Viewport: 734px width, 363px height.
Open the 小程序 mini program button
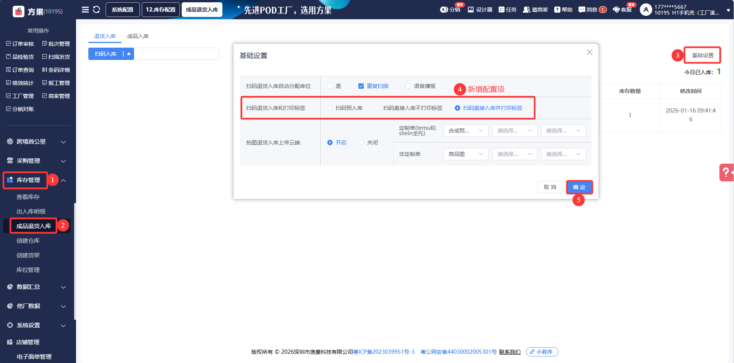[542, 352]
